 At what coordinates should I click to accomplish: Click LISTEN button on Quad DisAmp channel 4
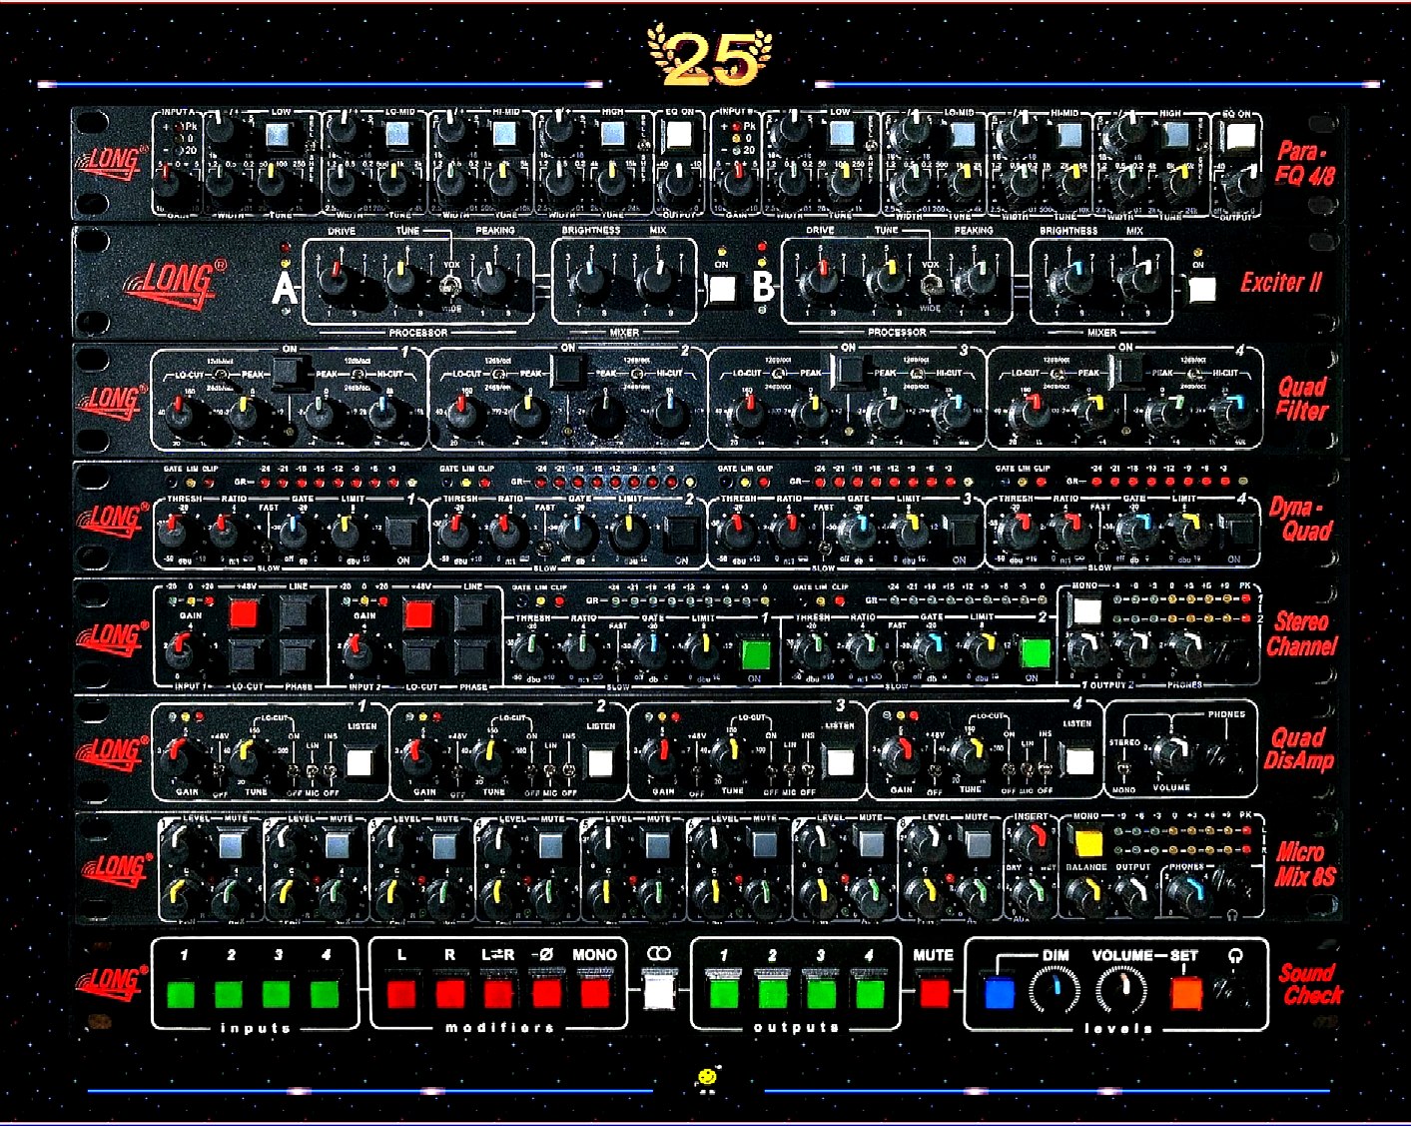pos(1079,761)
